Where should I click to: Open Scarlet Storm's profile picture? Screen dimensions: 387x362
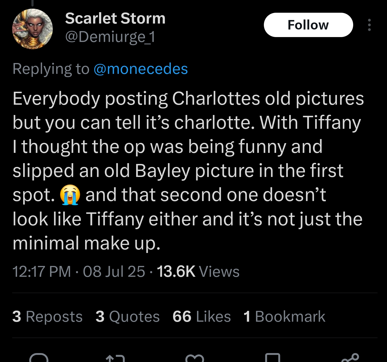(x=32, y=29)
